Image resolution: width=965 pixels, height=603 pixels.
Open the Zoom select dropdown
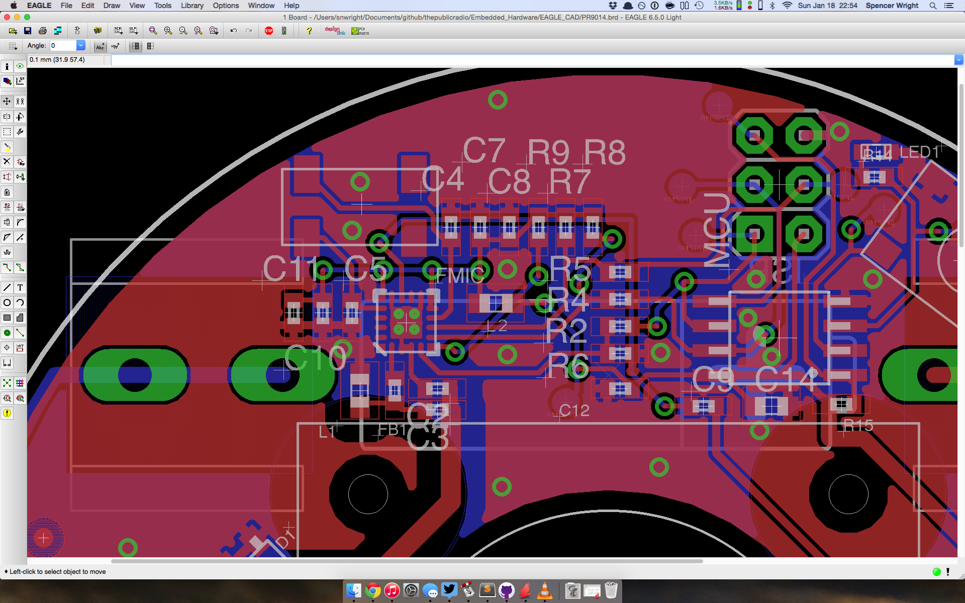(214, 31)
